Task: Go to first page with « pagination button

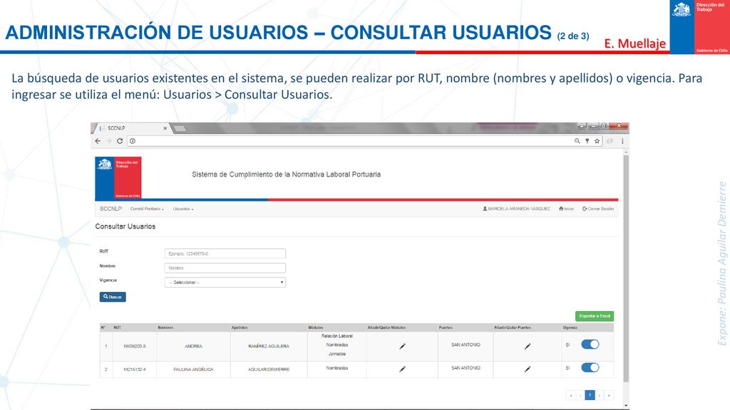Action: [571, 395]
